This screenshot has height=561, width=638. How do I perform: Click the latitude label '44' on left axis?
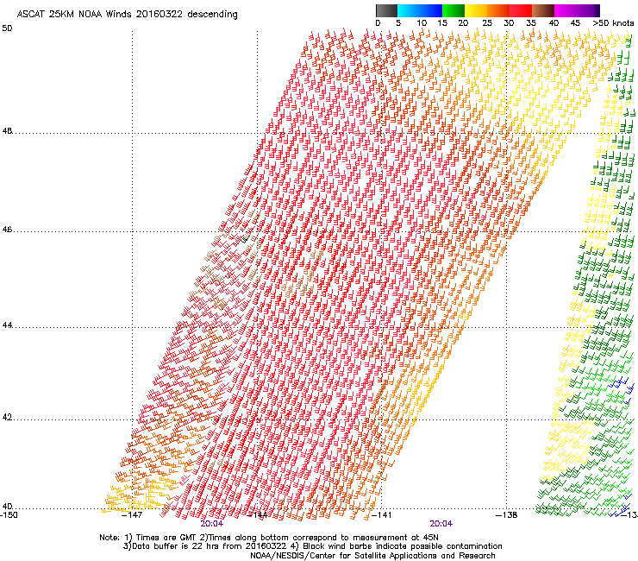[x=7, y=325]
